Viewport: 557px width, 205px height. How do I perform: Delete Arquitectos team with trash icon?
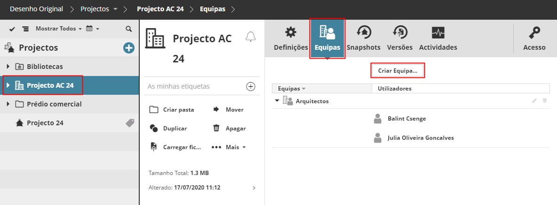click(545, 101)
